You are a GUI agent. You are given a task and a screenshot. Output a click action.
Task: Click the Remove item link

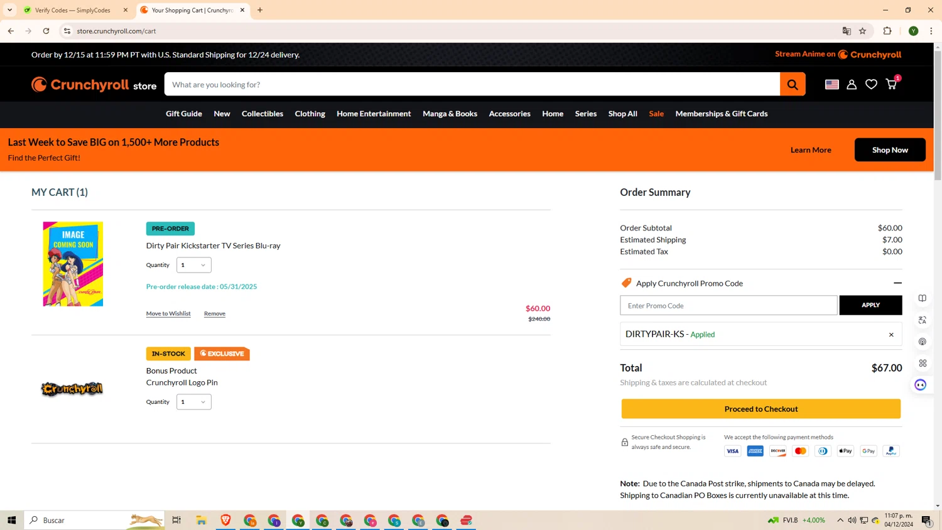coord(215,313)
